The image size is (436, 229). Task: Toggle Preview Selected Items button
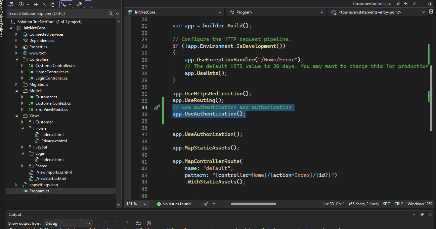pos(88,4)
